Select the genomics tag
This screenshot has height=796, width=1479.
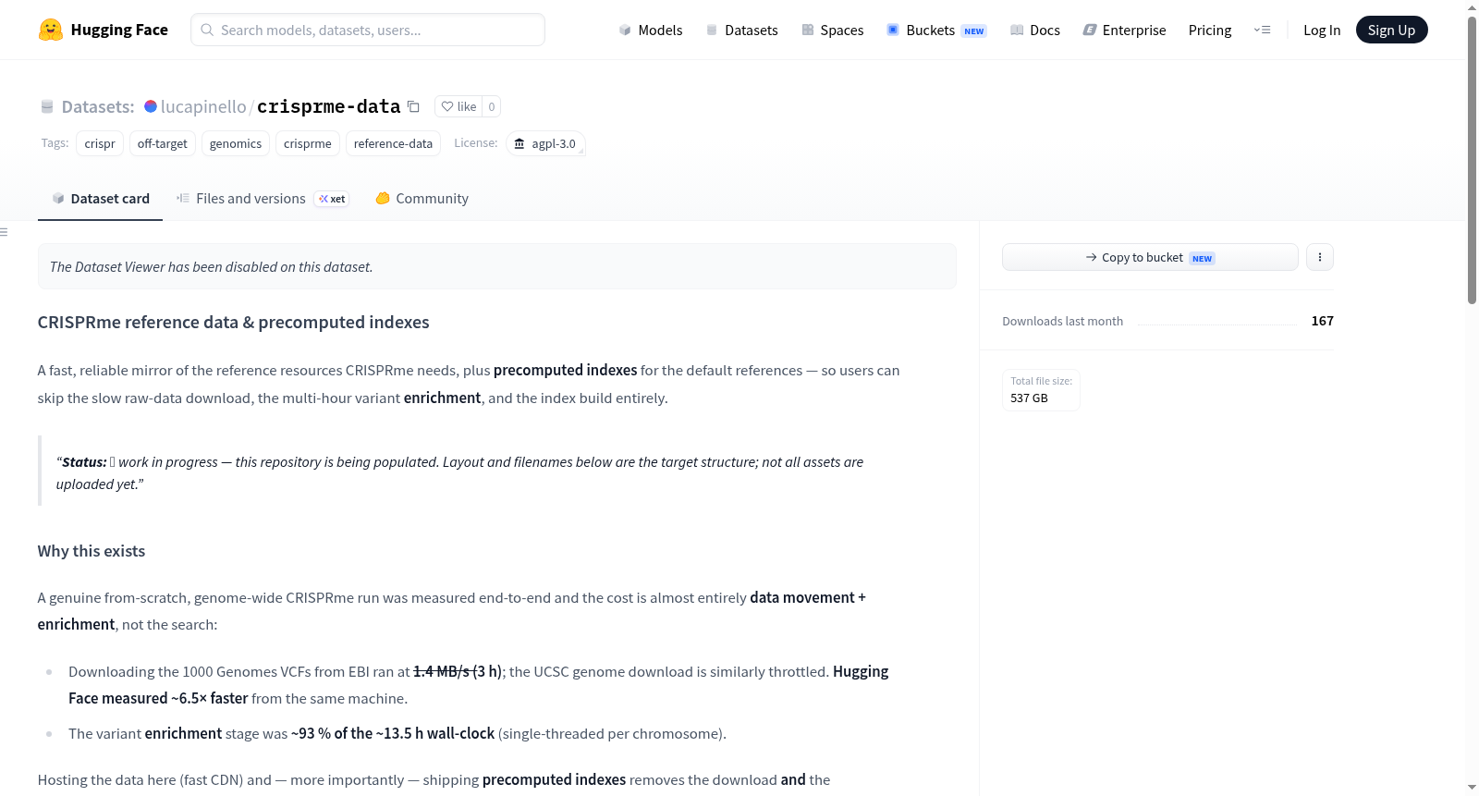[x=236, y=143]
